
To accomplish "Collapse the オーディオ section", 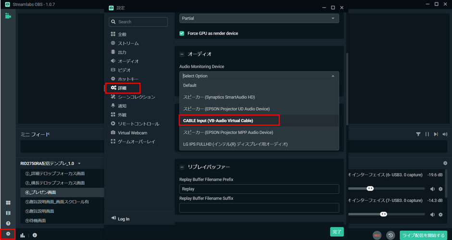I will pos(182,54).
